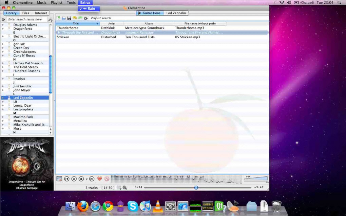This screenshot has height=216, width=346.
Task: Open System Preferences gear in the Dock
Action: click(170, 207)
